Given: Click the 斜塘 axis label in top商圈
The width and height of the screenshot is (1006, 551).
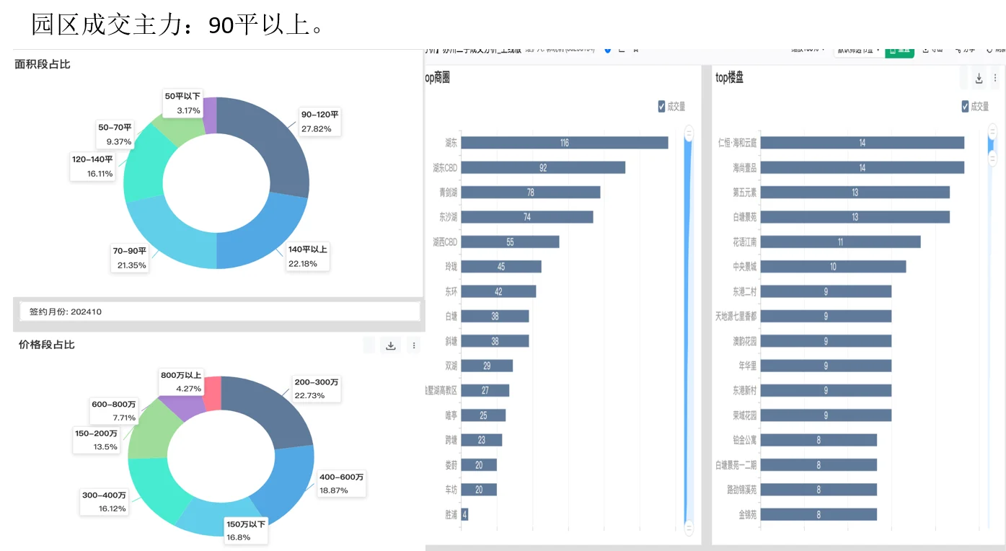Looking at the screenshot, I should tap(451, 341).
